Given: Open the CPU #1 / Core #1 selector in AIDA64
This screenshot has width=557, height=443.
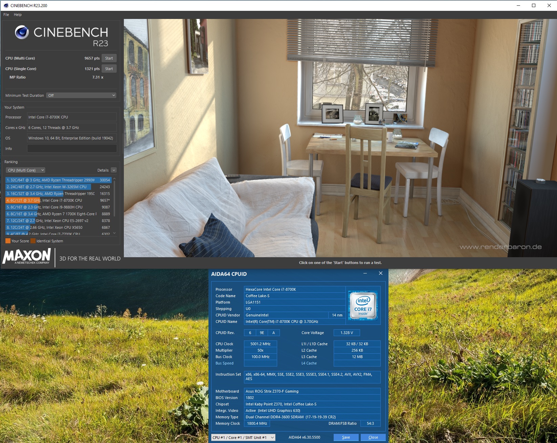Looking at the screenshot, I should [x=243, y=438].
